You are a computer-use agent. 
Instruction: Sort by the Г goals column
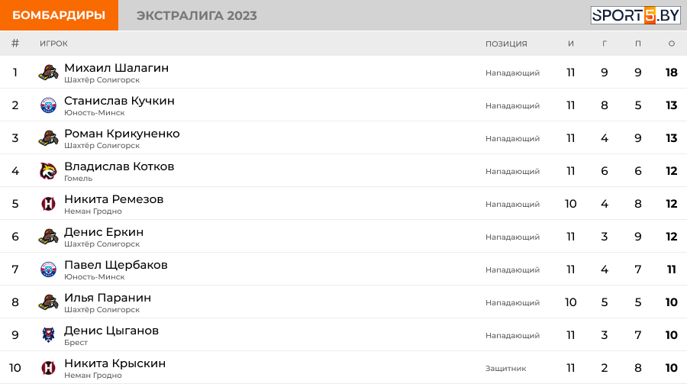[x=605, y=44]
